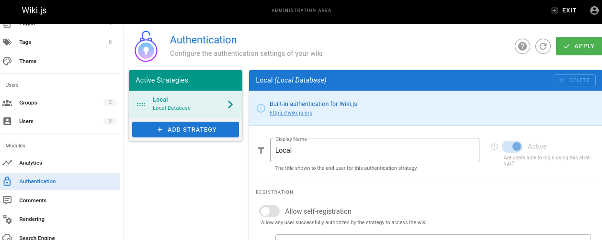Open the Comments module page

pos(33,200)
